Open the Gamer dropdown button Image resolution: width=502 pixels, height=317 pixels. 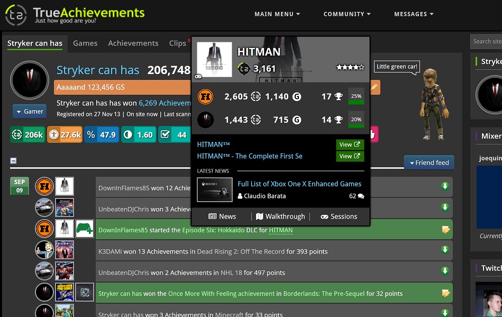(30, 112)
